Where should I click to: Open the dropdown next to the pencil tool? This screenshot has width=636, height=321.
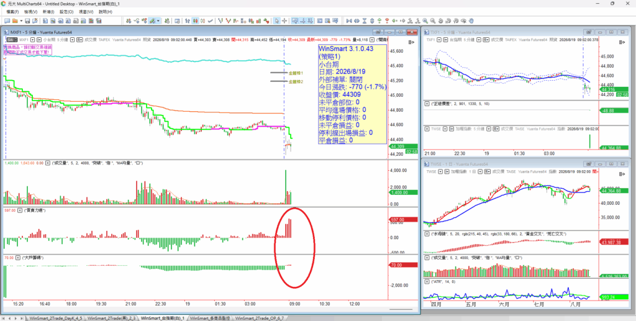click(158, 20)
